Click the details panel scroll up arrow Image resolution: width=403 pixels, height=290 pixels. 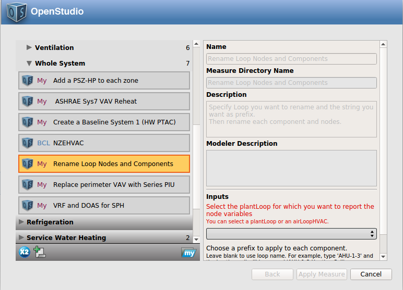click(x=383, y=44)
